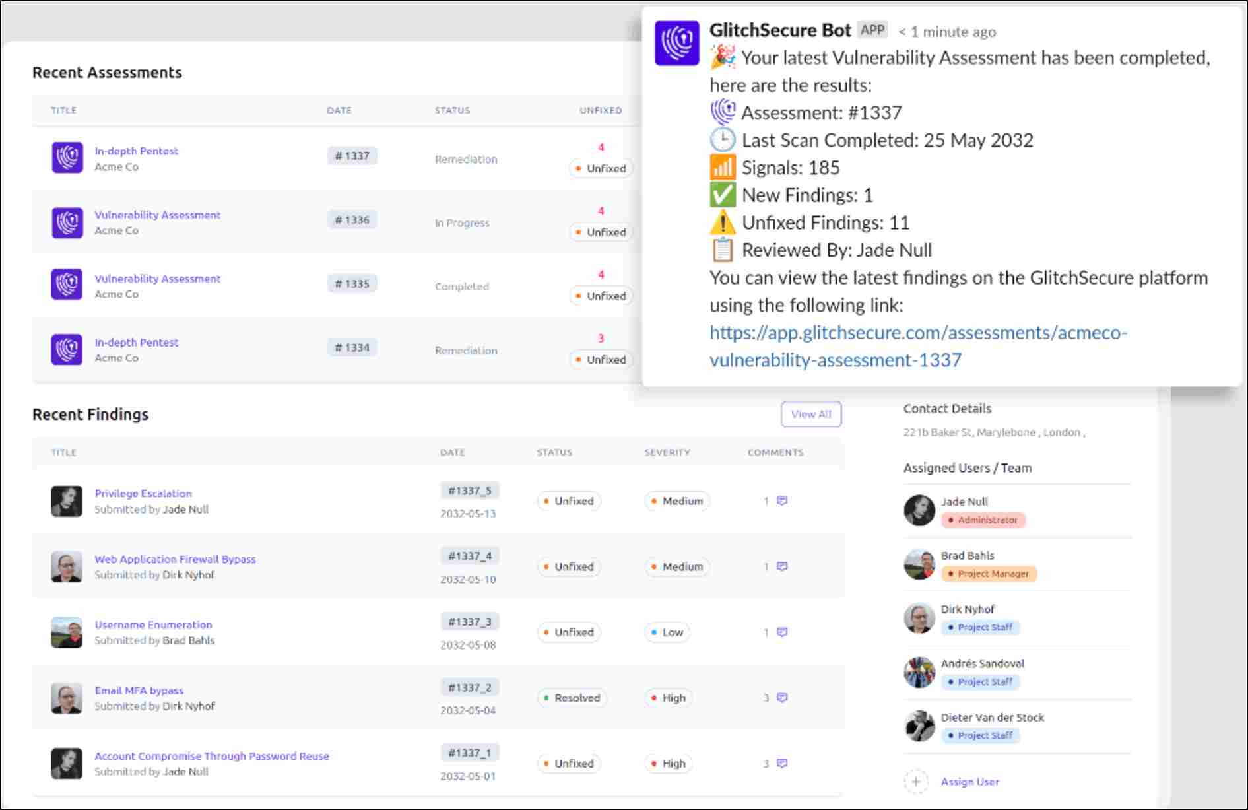Screen dimensions: 1248x810
Task: Click Brad Bahls' Project Manager role badge
Action: pyautogui.click(x=987, y=574)
